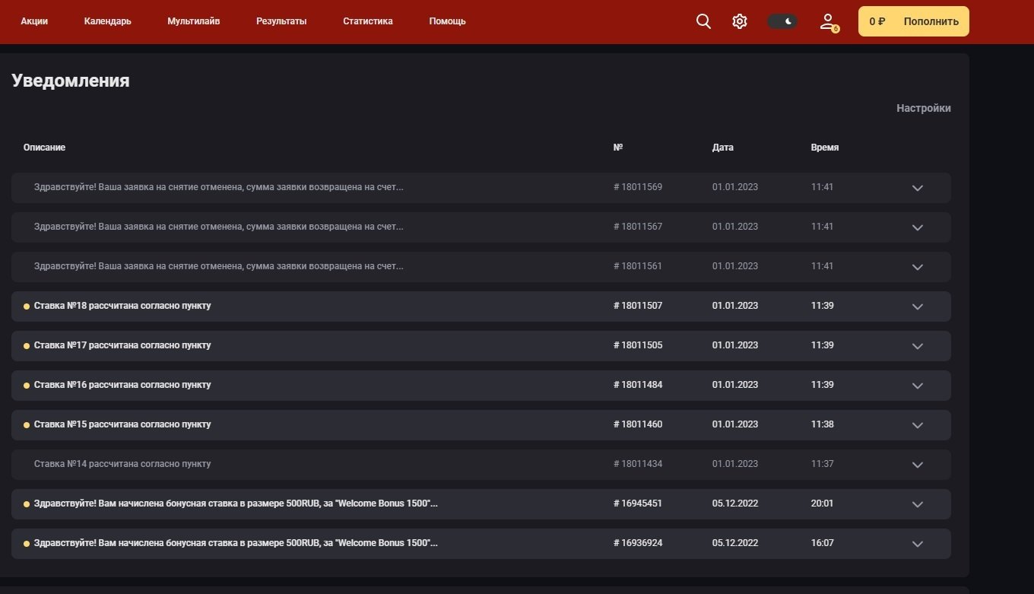The width and height of the screenshot is (1034, 594).
Task: Expand the Ставка №16 notification chevron
Action: 917,386
